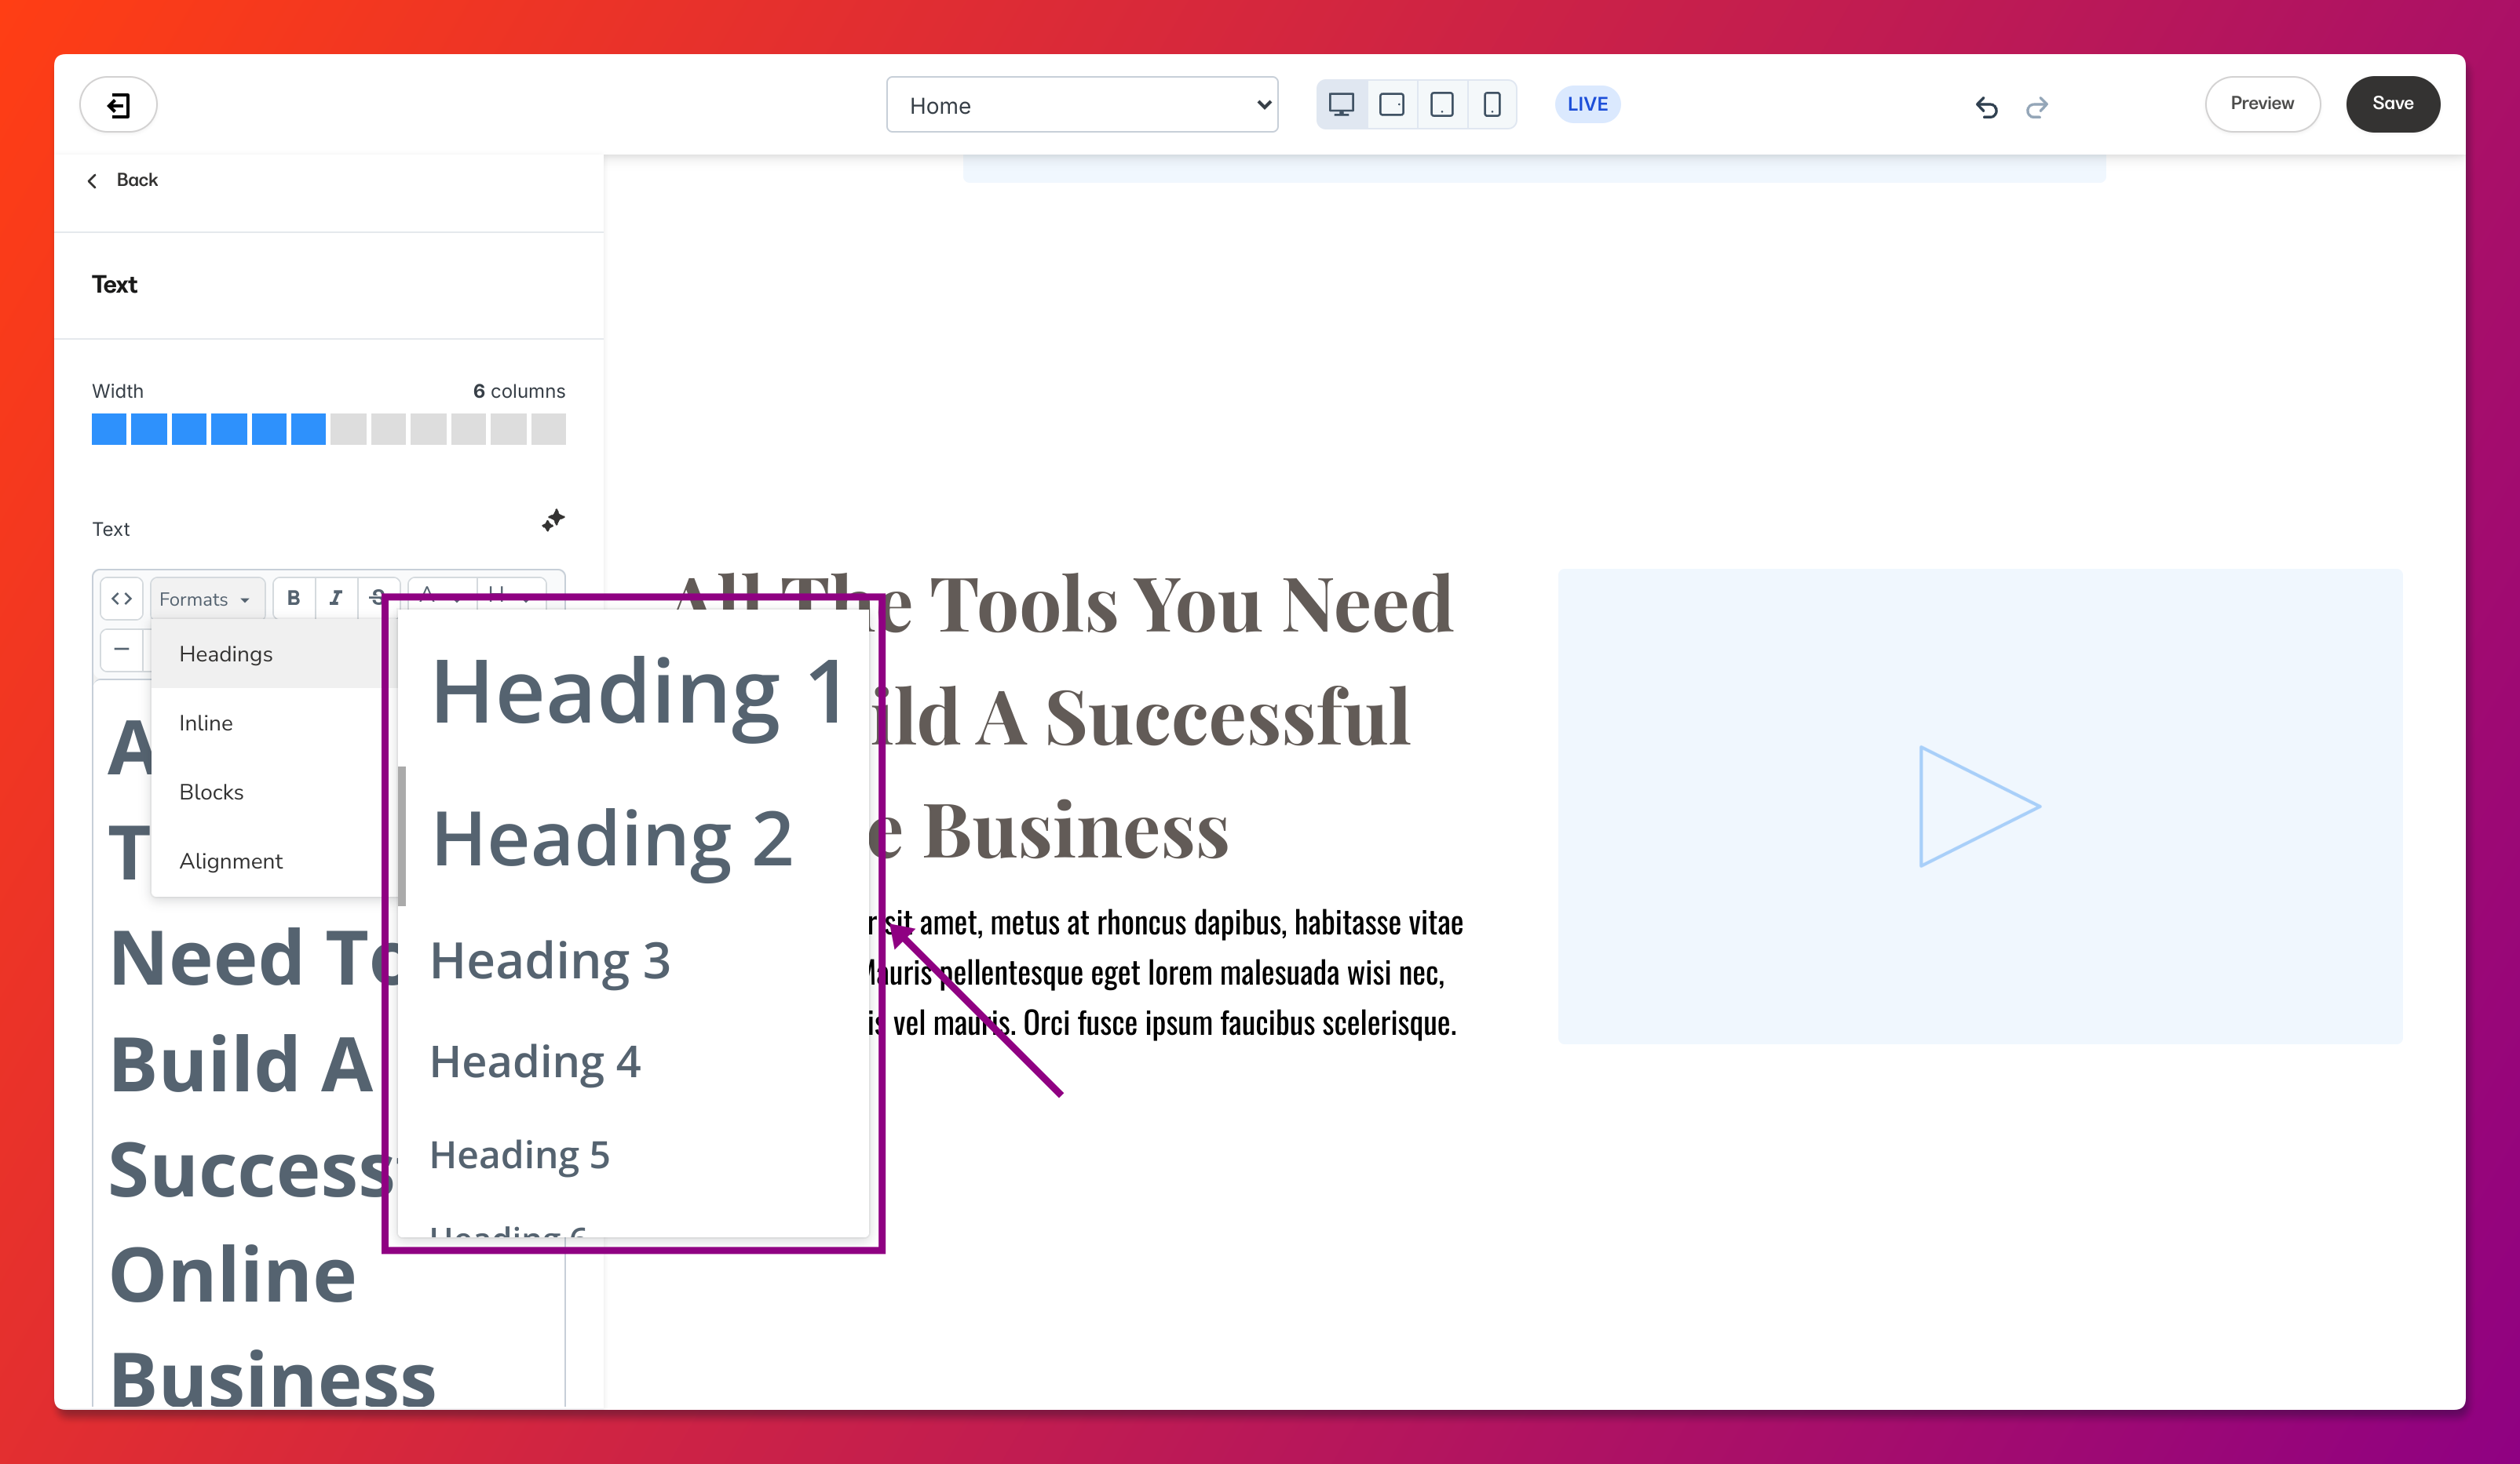Viewport: 2520px width, 1464px height.
Task: Click the redo arrow icon
Action: point(2036,107)
